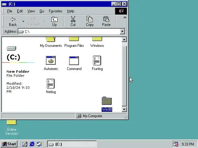Click the (C:) taskbar button
Screen dimensions: 198x148
pos(72,144)
